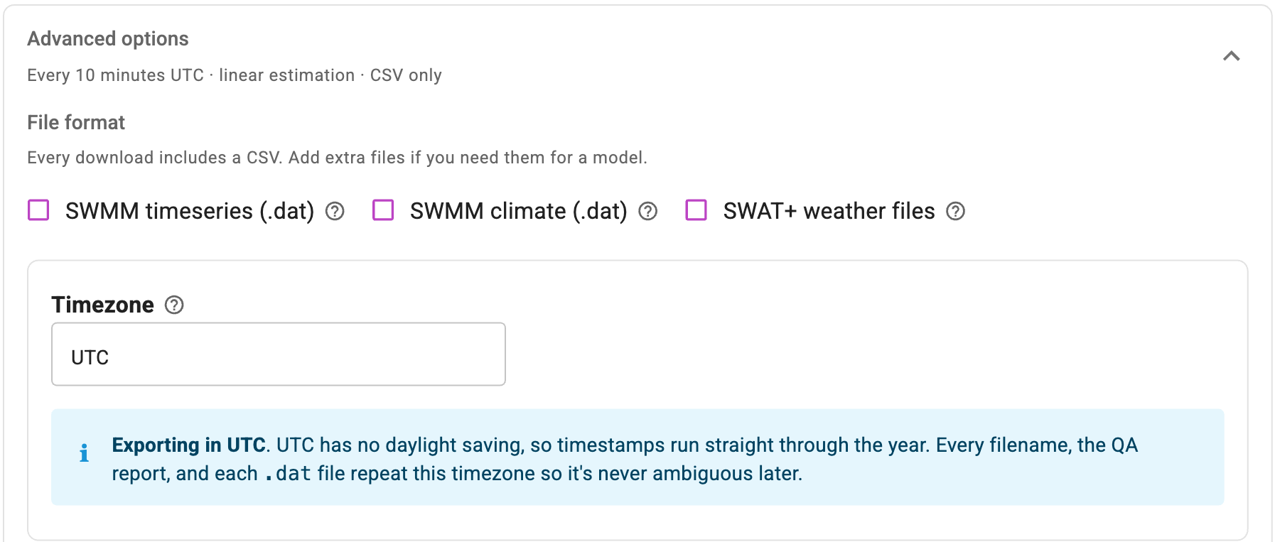Enable SWMM climate (.dat) checkbox
This screenshot has width=1275, height=542.
click(x=383, y=210)
